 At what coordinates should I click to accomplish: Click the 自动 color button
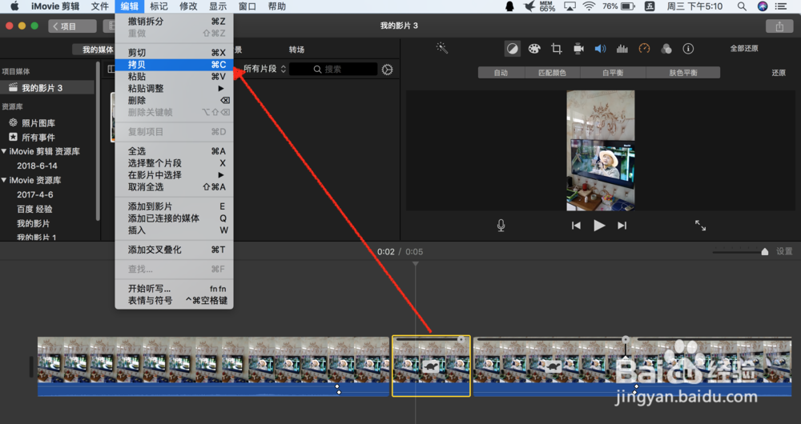[x=501, y=73]
